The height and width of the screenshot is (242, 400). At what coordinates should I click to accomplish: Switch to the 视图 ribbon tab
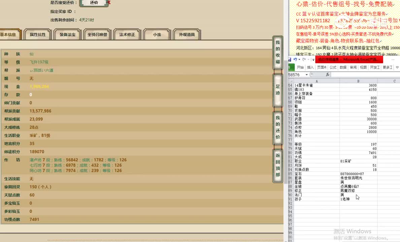[x=363, y=67]
